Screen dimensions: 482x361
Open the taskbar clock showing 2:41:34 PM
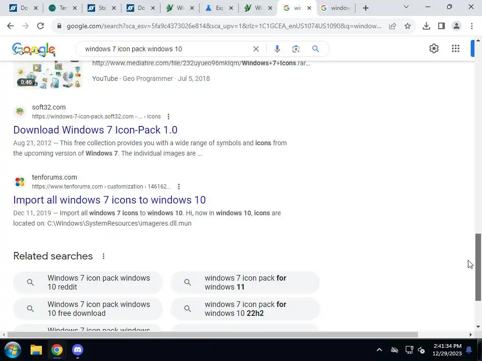(x=447, y=350)
